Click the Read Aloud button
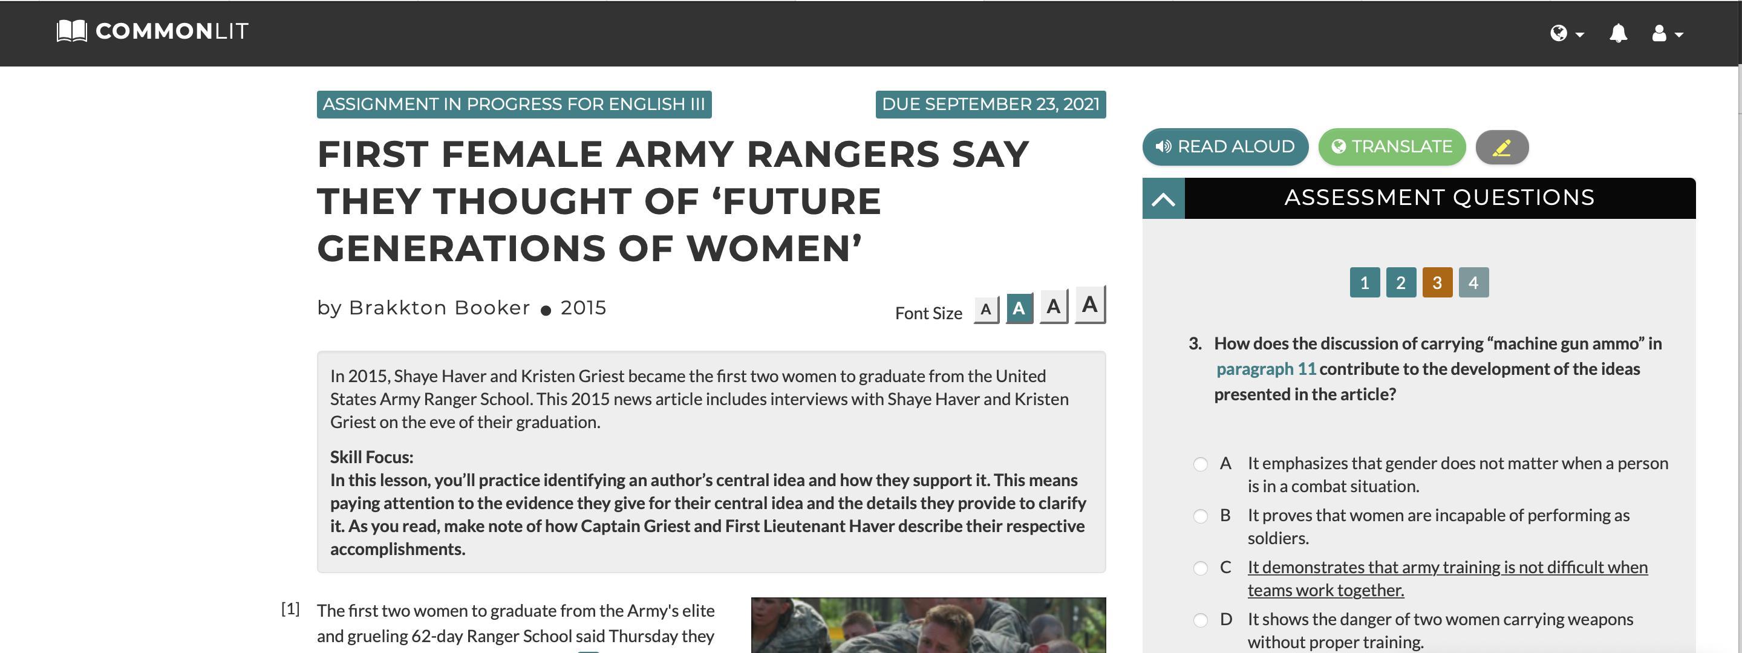The height and width of the screenshot is (653, 1742). (x=1225, y=147)
